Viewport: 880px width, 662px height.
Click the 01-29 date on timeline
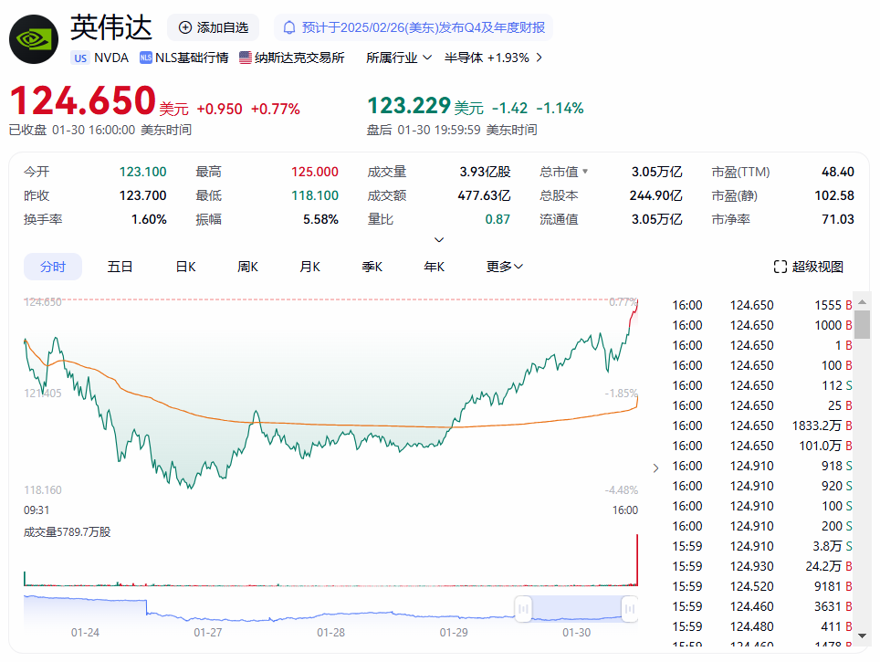click(454, 632)
